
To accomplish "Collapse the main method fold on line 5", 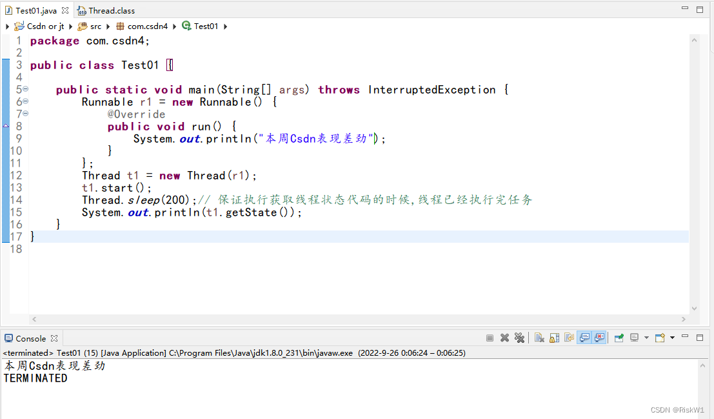I will (x=26, y=89).
